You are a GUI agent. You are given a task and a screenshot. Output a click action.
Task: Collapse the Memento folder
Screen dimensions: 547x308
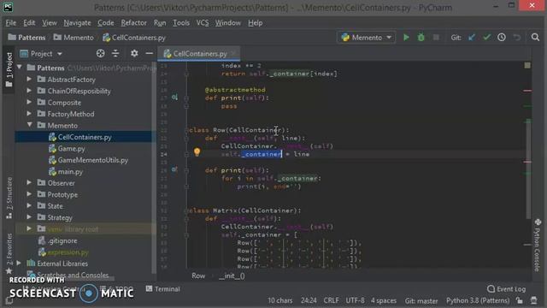click(x=29, y=125)
